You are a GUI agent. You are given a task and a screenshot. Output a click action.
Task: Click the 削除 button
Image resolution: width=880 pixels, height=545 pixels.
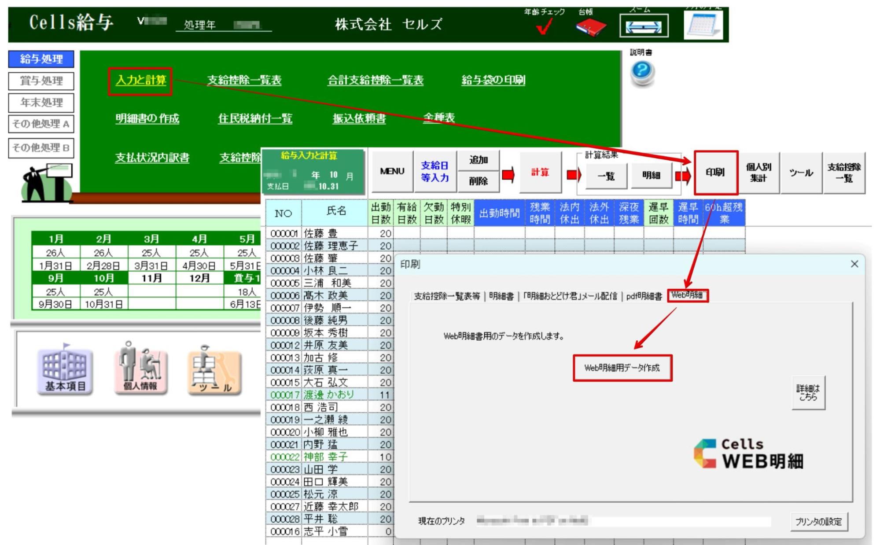point(479,181)
